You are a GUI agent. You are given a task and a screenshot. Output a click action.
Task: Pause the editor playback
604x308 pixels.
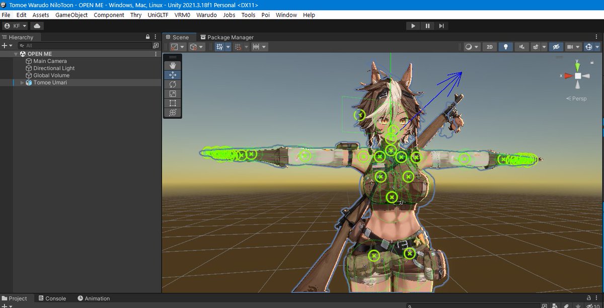tap(427, 26)
